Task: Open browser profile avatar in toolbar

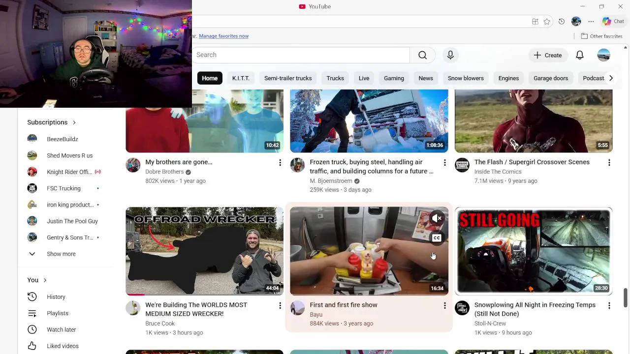Action: [576, 22]
